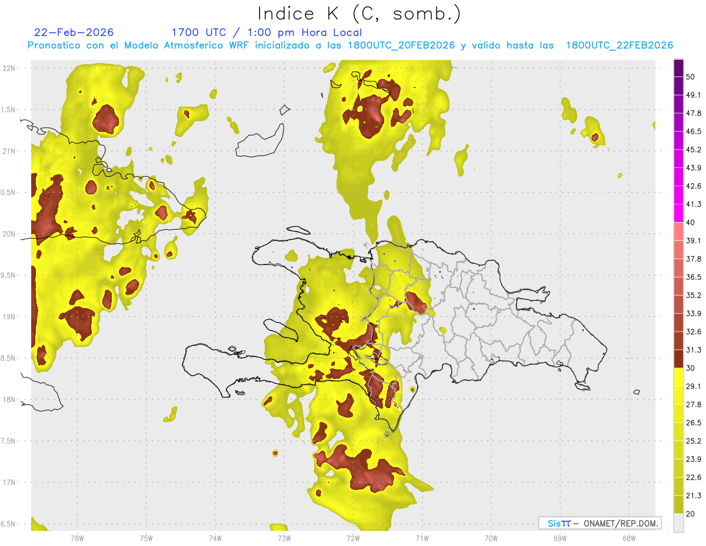
Task: Click the legend value "50"
Action: [691, 77]
